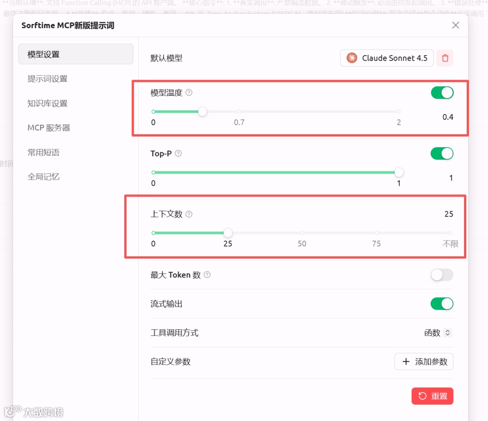
Task: Click the 上下文数 slider handle at 25
Action: pyautogui.click(x=228, y=232)
